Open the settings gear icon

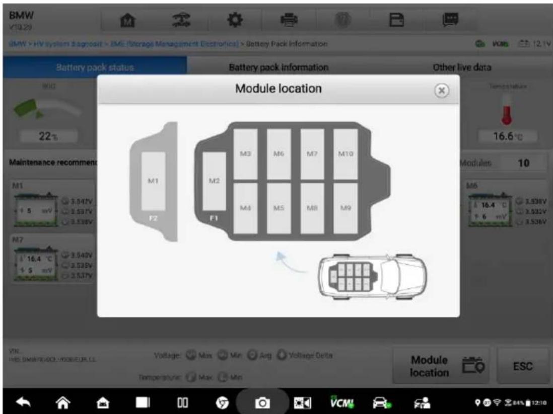pos(235,21)
